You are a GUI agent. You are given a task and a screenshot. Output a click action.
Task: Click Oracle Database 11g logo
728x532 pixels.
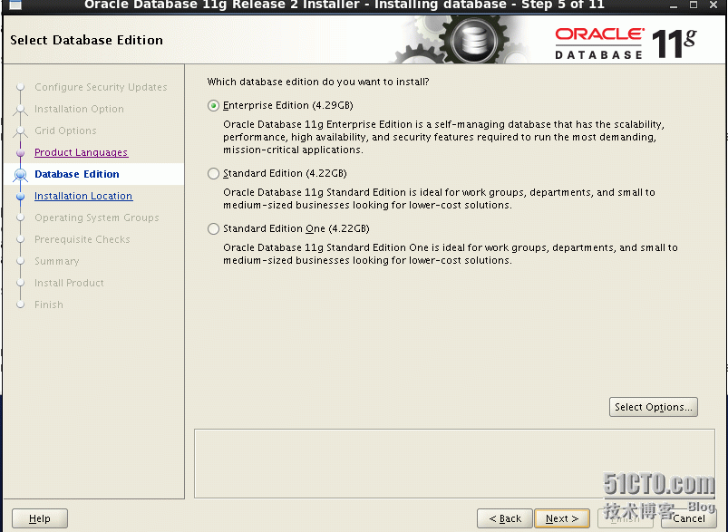(626, 44)
